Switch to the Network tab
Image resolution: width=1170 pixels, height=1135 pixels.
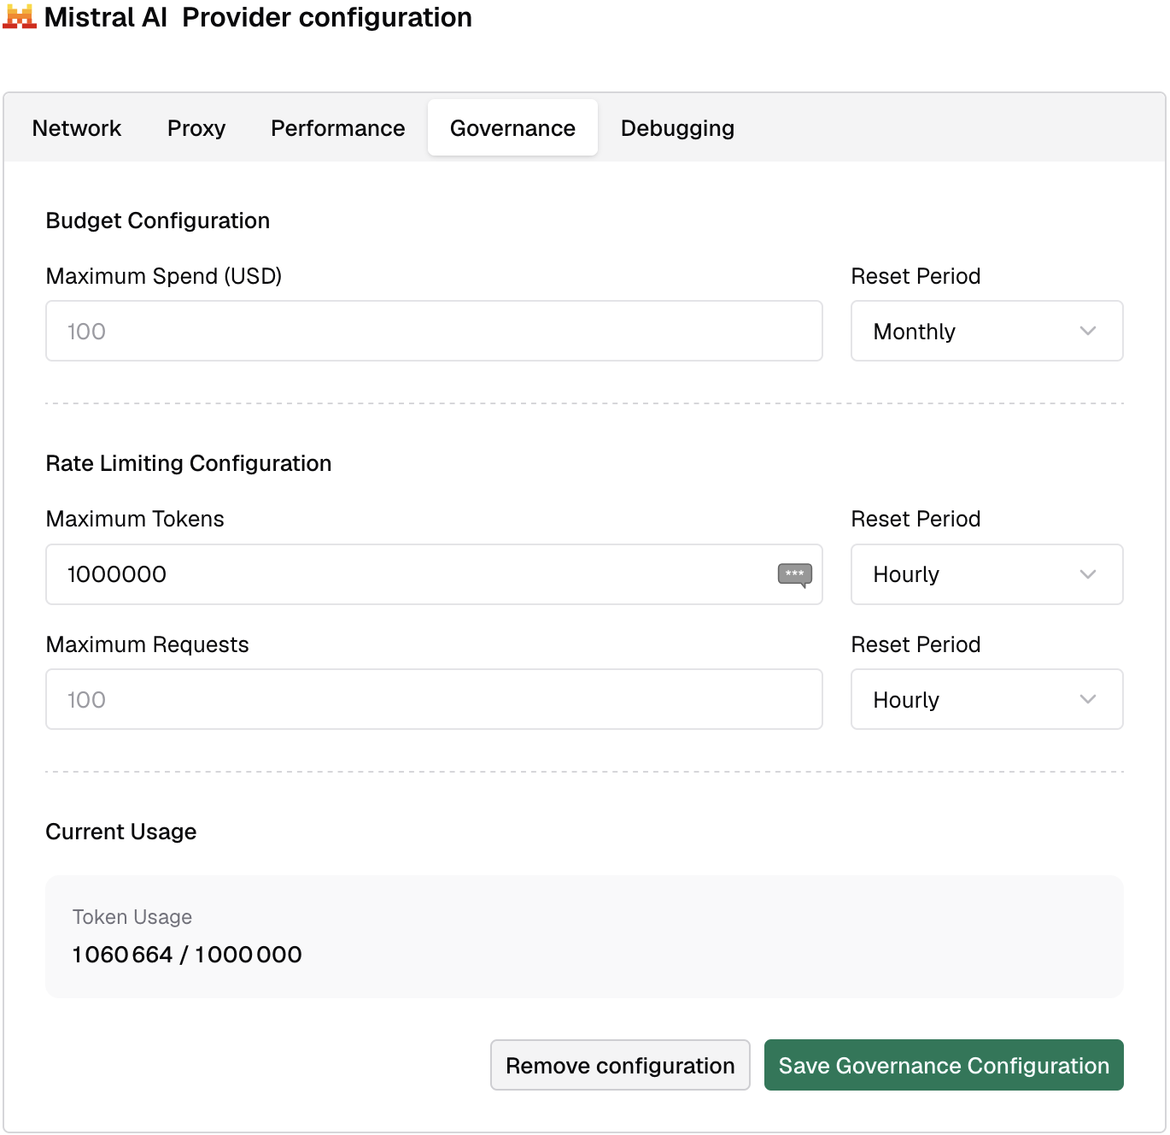[x=77, y=128]
